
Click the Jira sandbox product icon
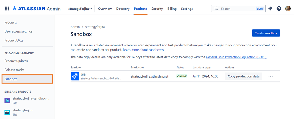pyautogui.click(x=75, y=76)
